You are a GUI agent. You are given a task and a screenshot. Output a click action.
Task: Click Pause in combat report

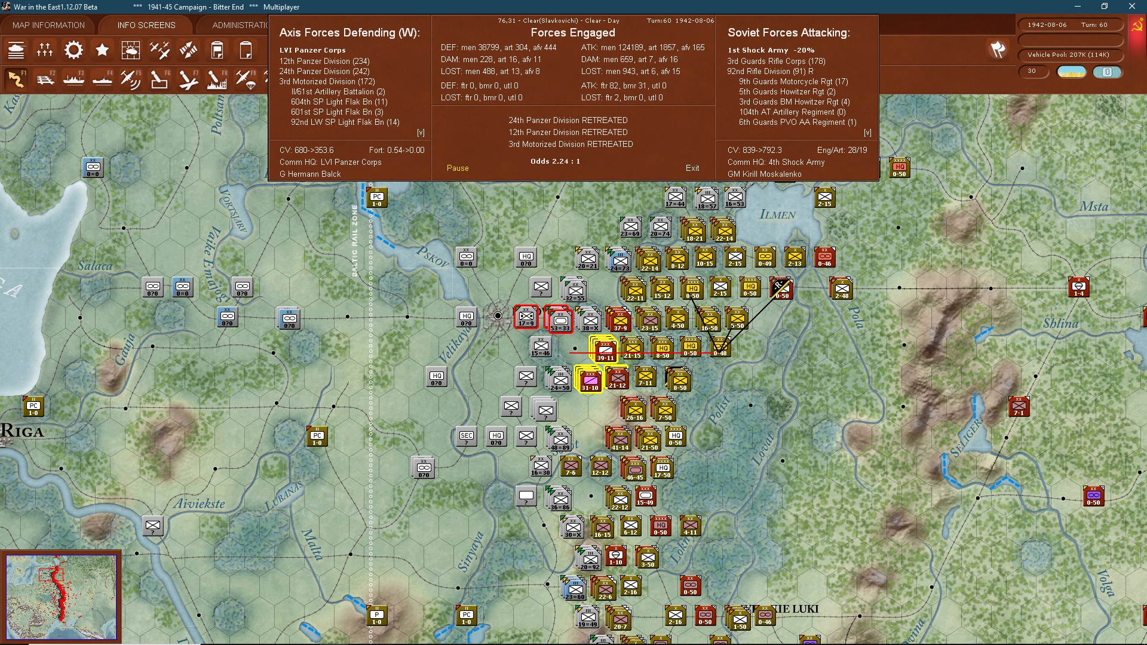[x=458, y=168]
